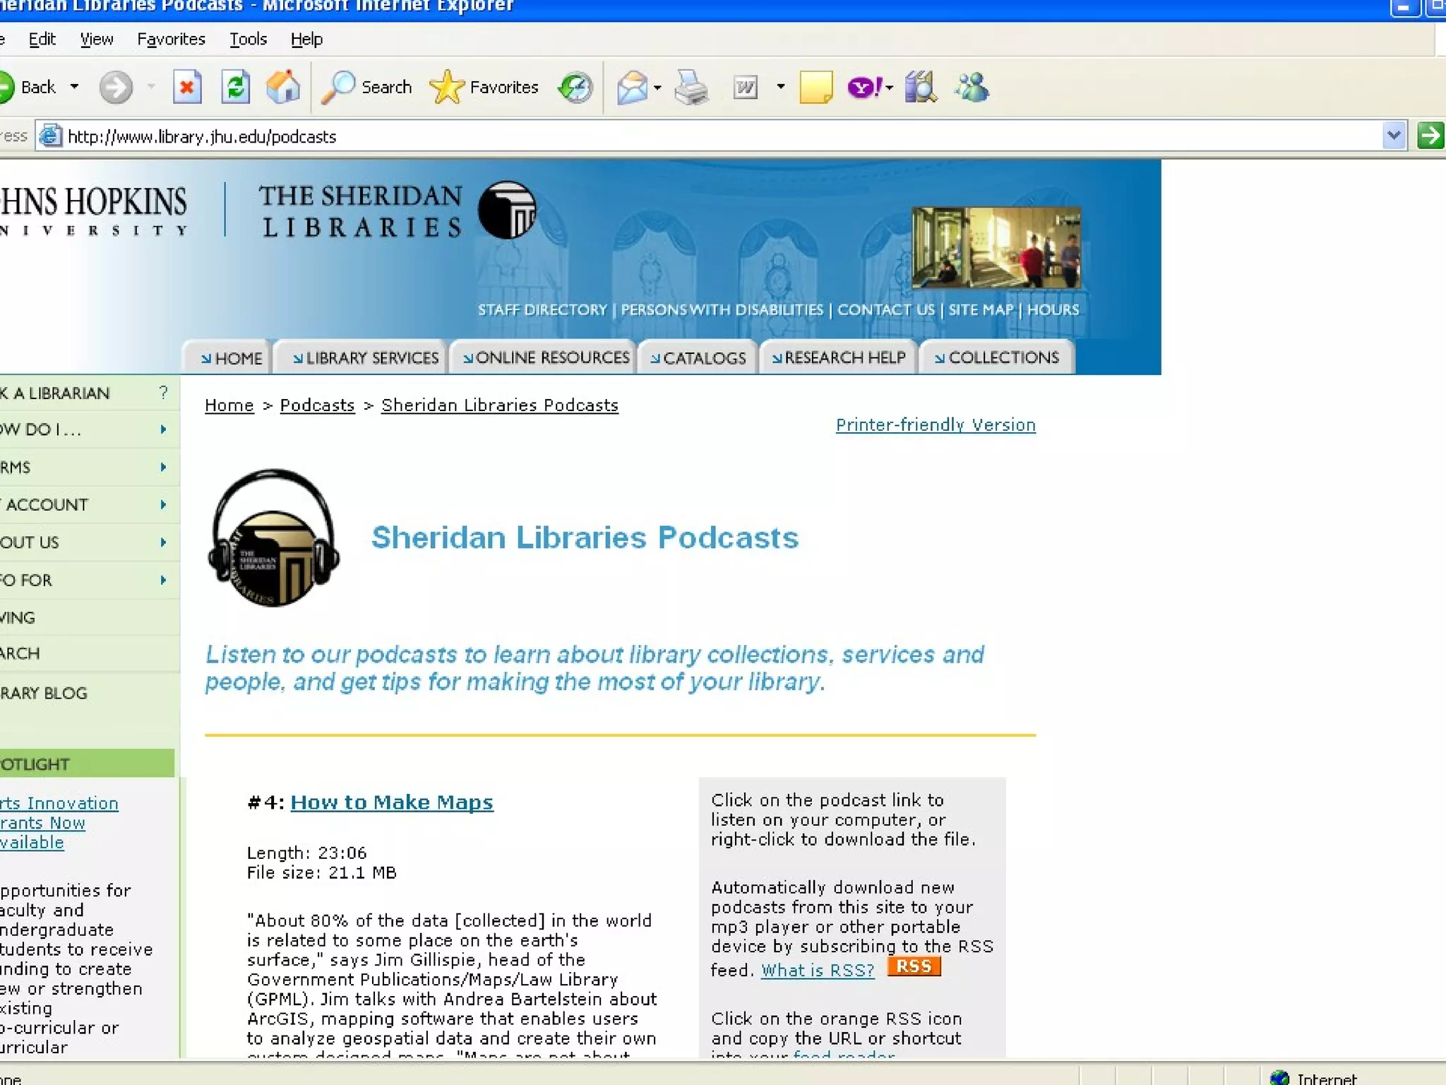This screenshot has height=1085, width=1446.
Task: Open the How to Make Maps podcast
Action: 392,802
